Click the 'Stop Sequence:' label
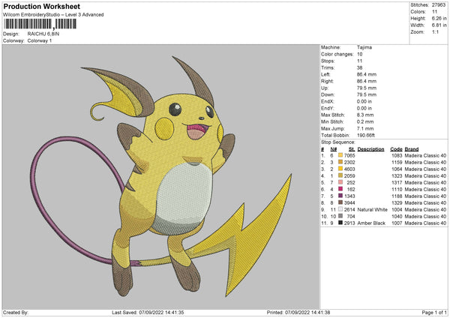Image resolution: width=450 pixels, height=318 pixels. click(x=337, y=142)
